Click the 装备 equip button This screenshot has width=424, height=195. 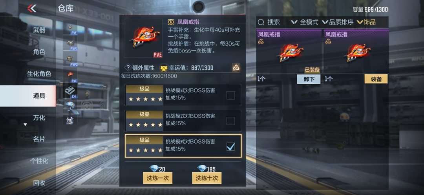coord(376,79)
